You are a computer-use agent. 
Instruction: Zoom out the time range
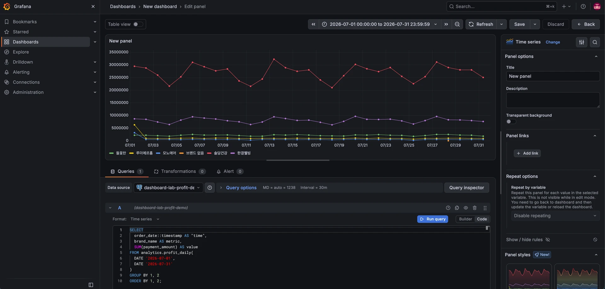point(457,24)
